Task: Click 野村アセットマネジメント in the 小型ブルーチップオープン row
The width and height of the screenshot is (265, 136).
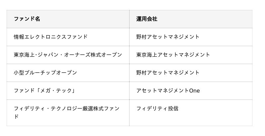Action: (x=168, y=73)
